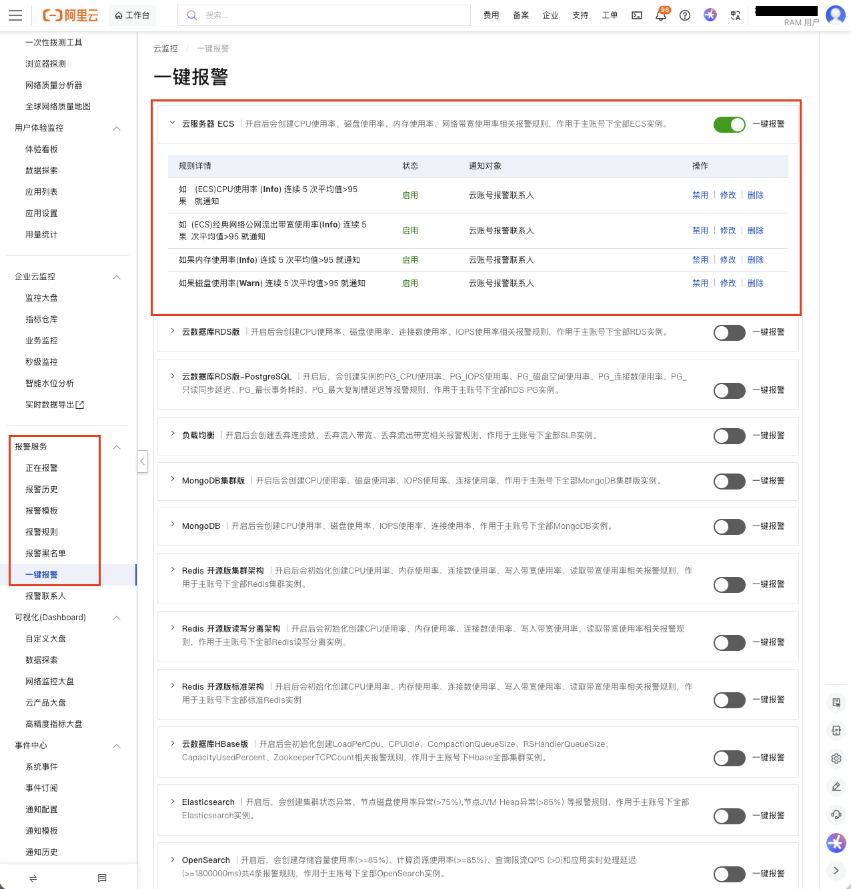Collapse the 报警服务 sidebar group
Screen dimensions: 851x889
117,447
